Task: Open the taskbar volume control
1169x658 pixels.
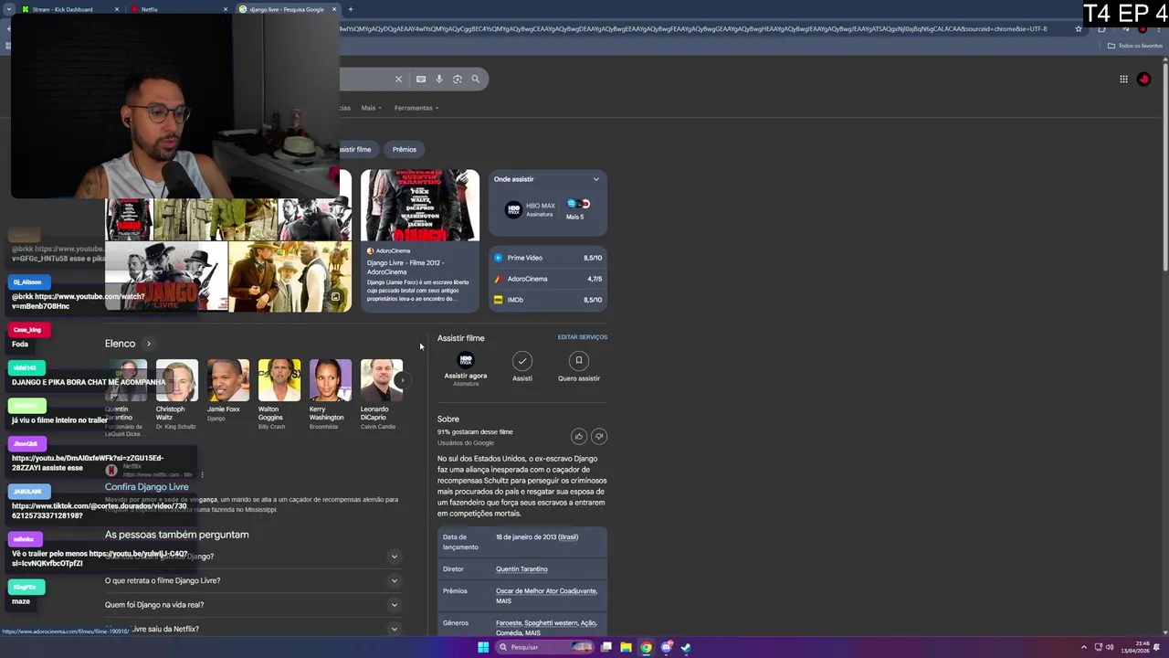Action: click(x=1110, y=647)
